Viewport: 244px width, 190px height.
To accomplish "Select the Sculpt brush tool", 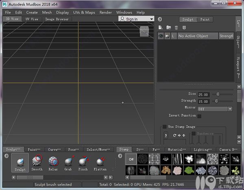I will 20,163.
